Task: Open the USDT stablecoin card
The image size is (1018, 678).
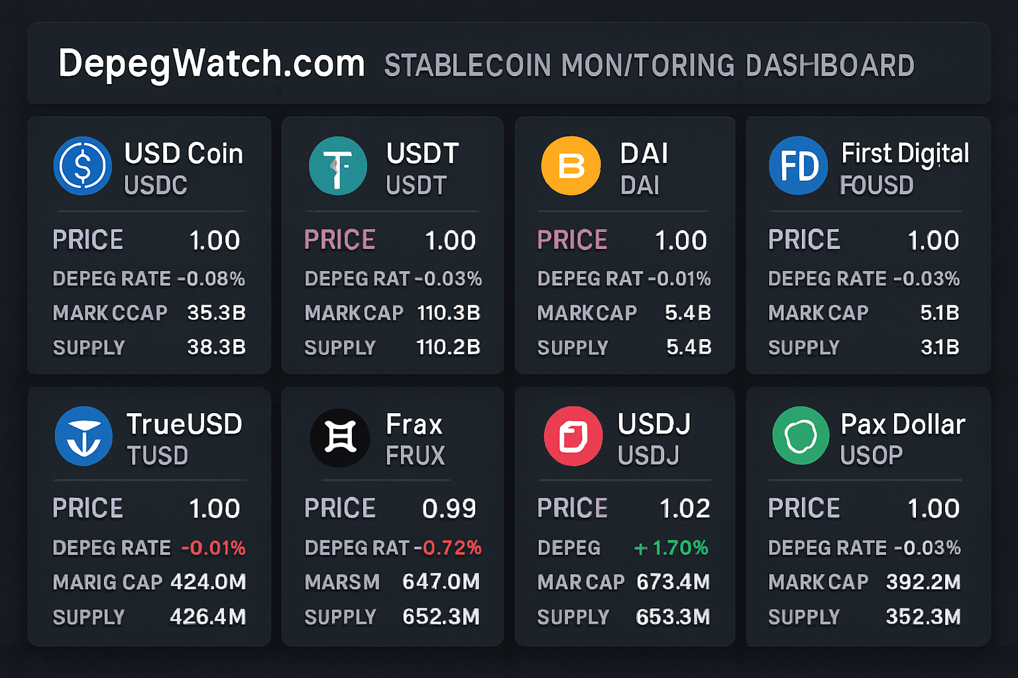Action: pyautogui.click(x=392, y=246)
